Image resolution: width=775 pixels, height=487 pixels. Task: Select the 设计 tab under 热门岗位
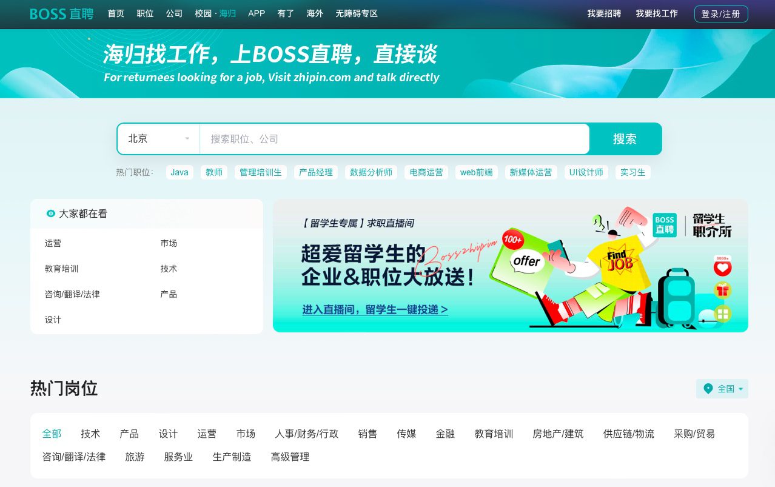click(168, 434)
